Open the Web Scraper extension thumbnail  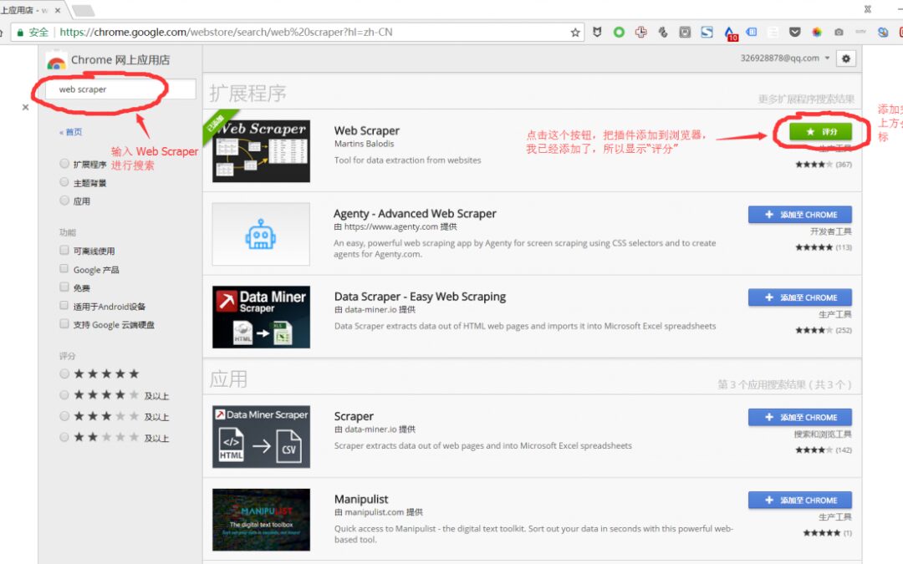point(262,150)
